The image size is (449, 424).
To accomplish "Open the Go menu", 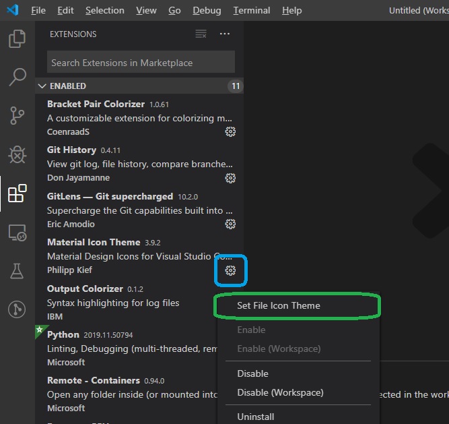I will pyautogui.click(x=174, y=10).
